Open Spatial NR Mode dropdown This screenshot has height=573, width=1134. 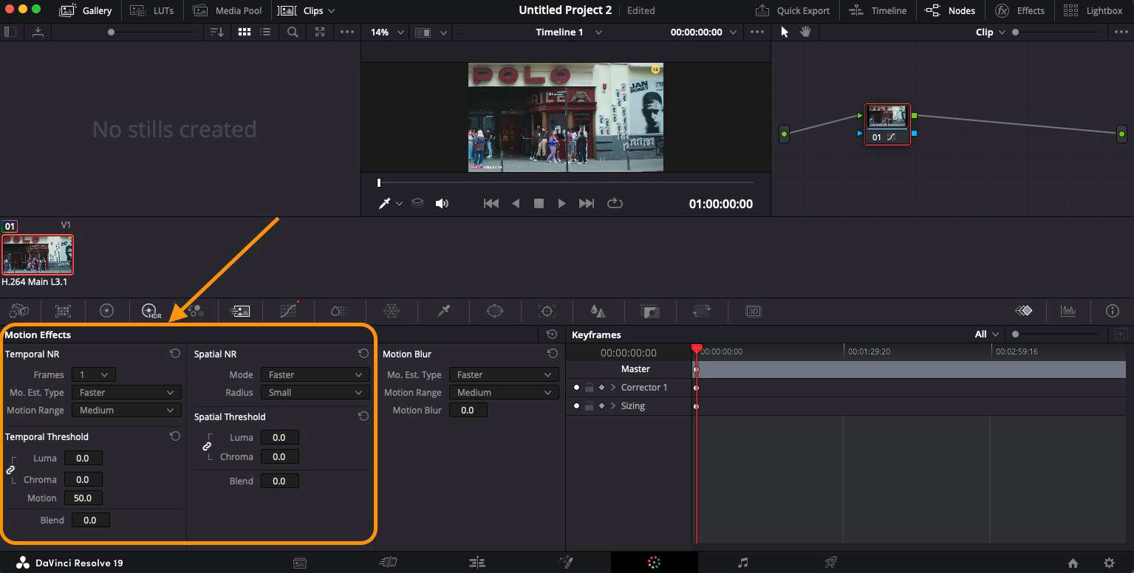pos(315,374)
